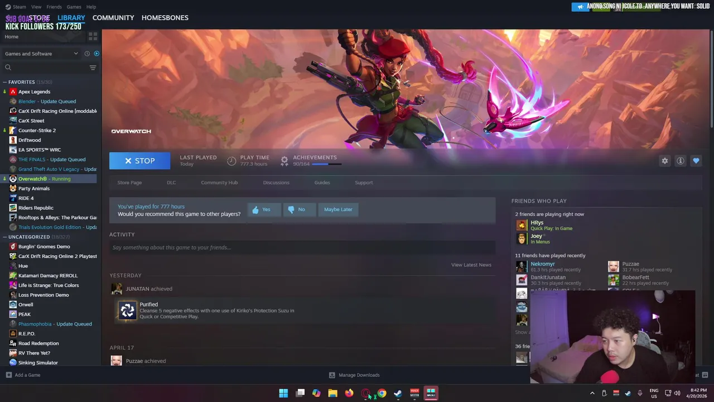This screenshot has width=714, height=402.
Task: Switch to the COMMUNITY tab
Action: point(113,17)
